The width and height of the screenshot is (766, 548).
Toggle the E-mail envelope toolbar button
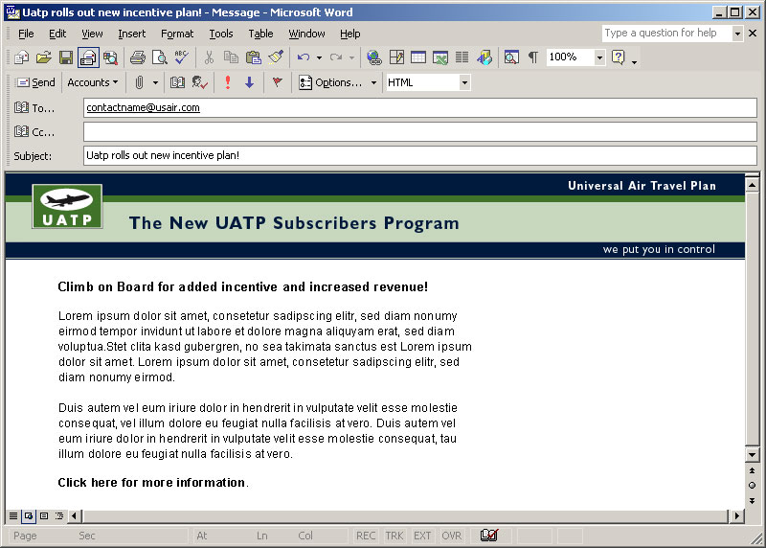click(88, 57)
